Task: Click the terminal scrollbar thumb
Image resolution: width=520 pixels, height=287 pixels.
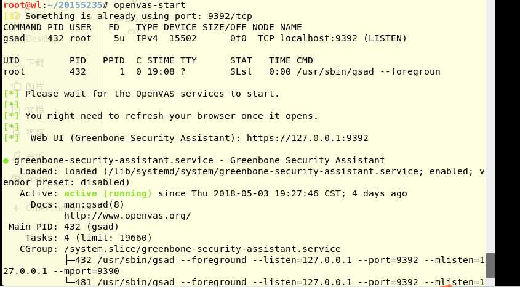Action: [490, 265]
